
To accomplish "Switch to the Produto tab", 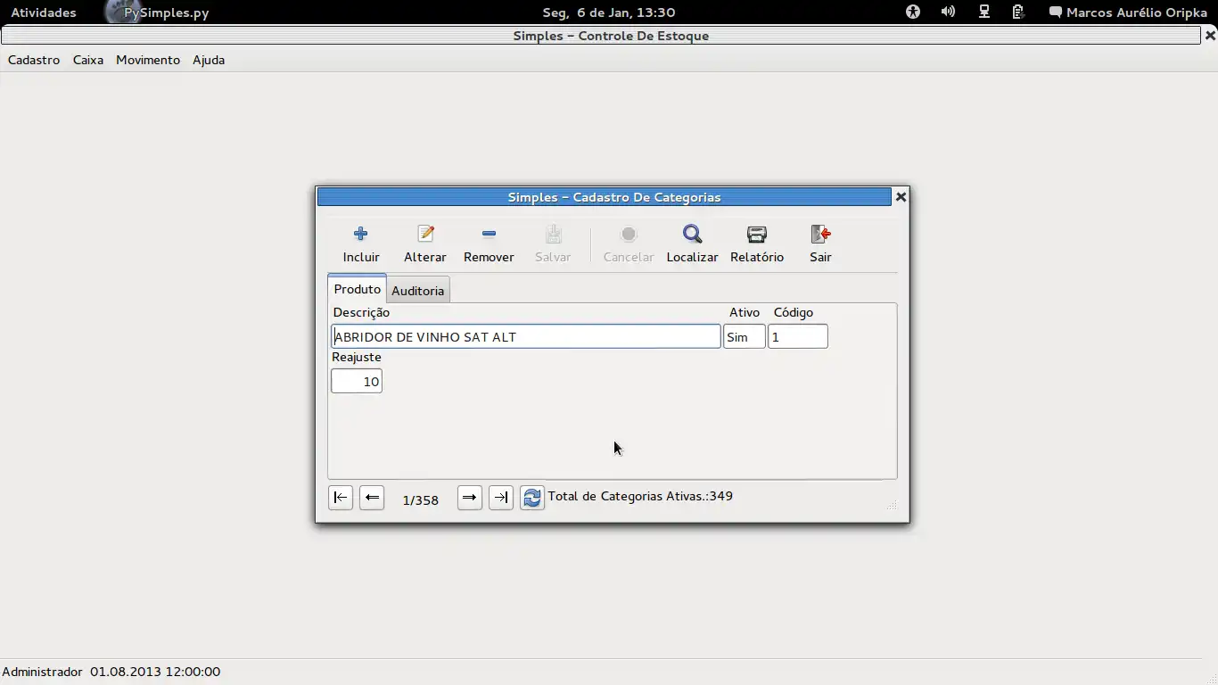I will [357, 289].
